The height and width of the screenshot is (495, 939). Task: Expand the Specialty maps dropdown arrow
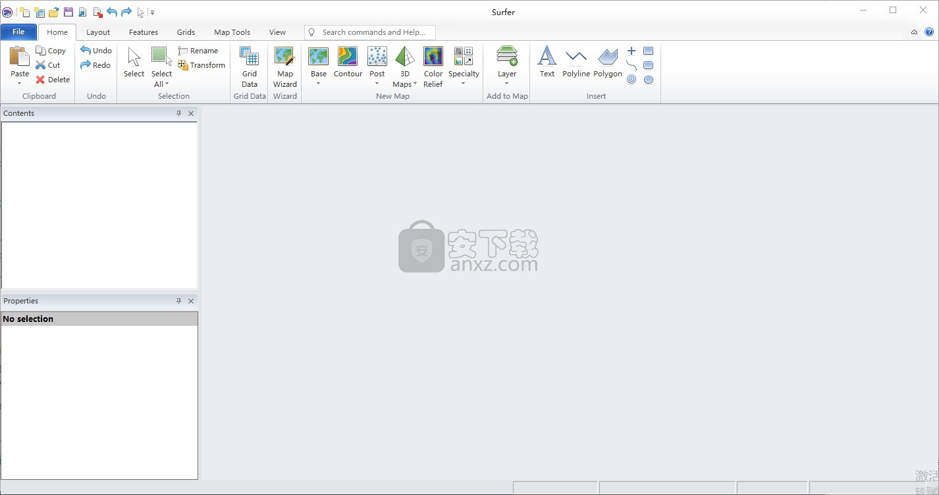pyautogui.click(x=464, y=84)
